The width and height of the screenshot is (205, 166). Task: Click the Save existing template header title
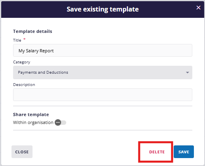103,9
